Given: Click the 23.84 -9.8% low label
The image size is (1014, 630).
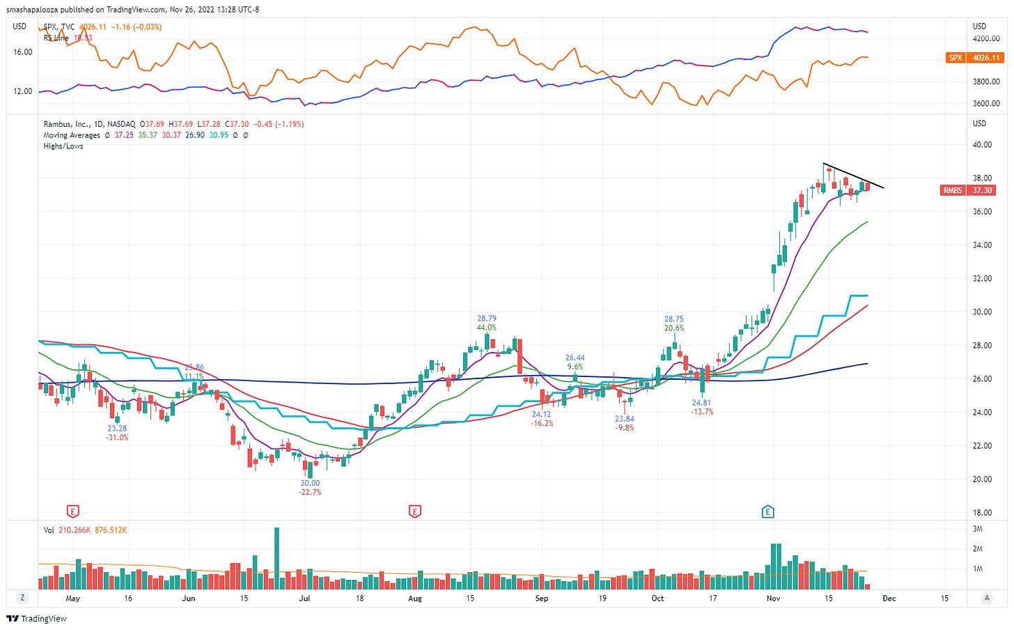Looking at the screenshot, I should click(x=625, y=423).
